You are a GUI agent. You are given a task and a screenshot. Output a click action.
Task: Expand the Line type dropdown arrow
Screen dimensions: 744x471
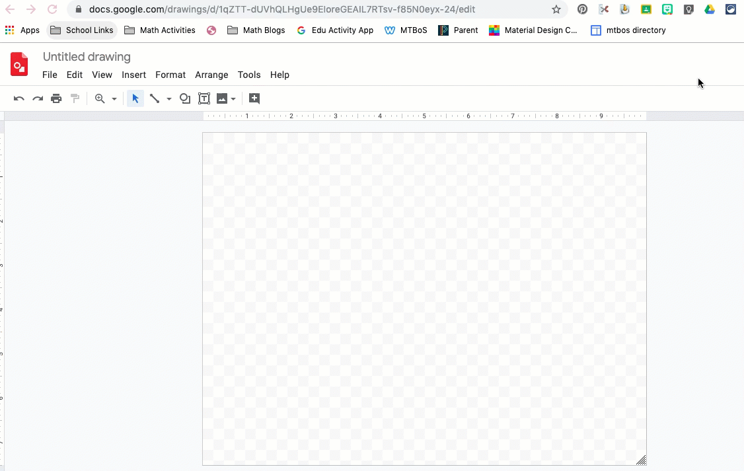point(169,99)
